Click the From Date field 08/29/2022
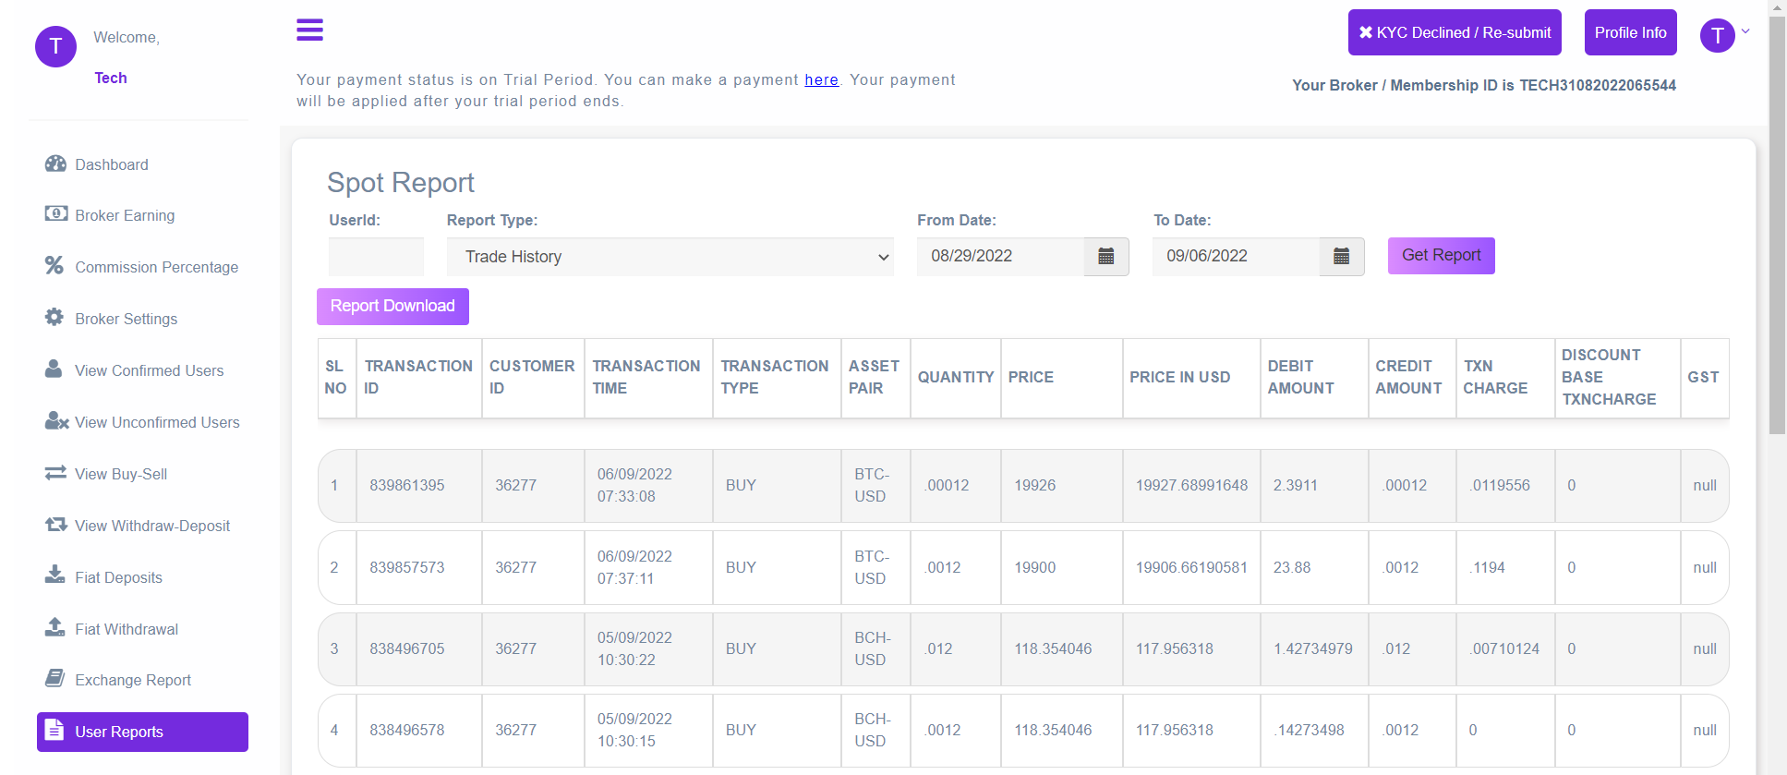Image resolution: width=1787 pixels, height=775 pixels. [x=1000, y=257]
